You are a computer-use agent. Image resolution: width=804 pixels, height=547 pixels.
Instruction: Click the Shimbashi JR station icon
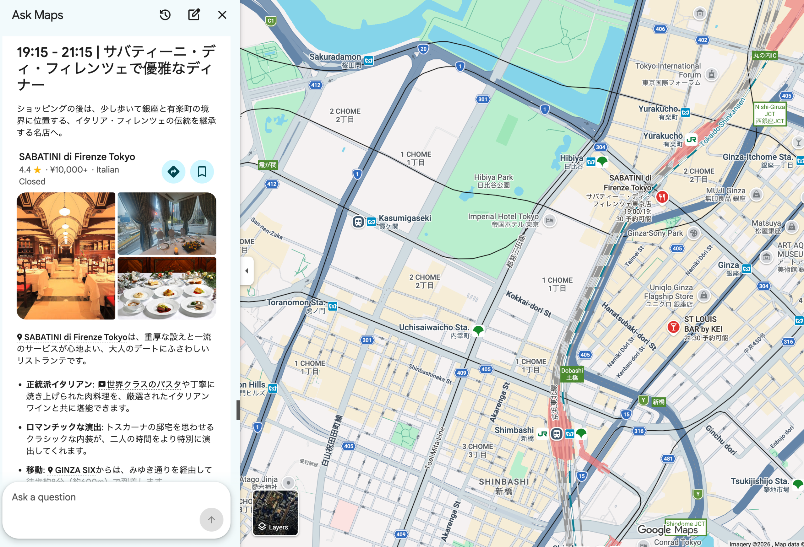[x=542, y=434]
